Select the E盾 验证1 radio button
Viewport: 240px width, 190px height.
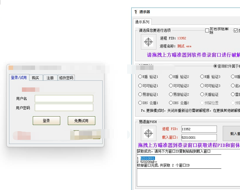[x=140, y=77]
